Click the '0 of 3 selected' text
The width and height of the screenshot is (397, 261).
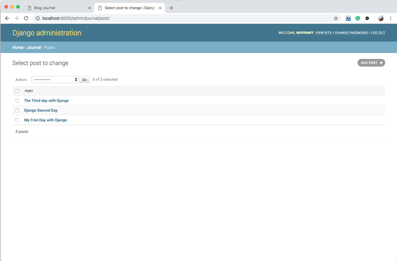[105, 80]
